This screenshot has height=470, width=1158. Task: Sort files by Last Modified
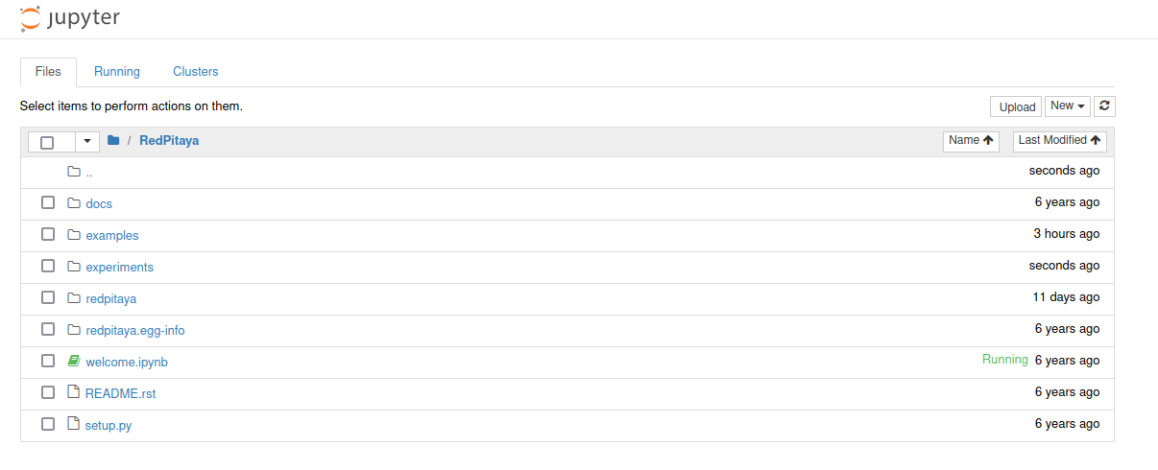click(x=1059, y=141)
